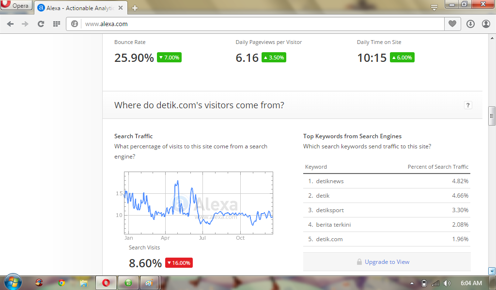Go back to the previous page
Screen dimensions: 496x290
[x=10, y=24]
